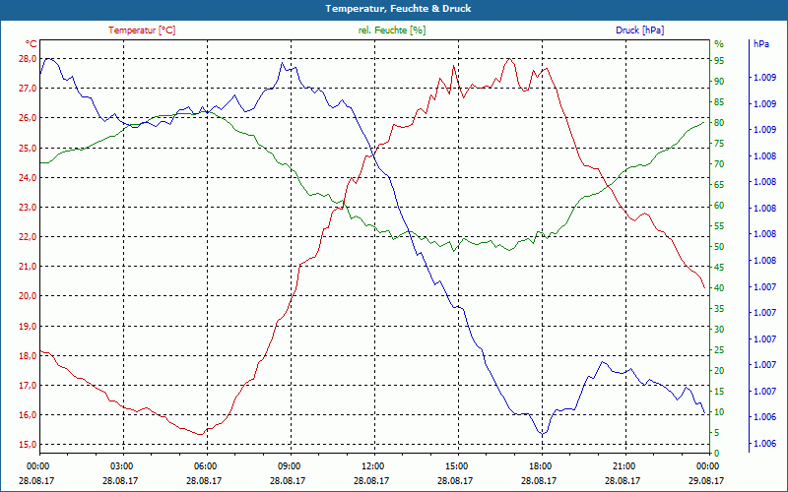788x492 pixels.
Task: Click the '15:00' time axis label
Action: pos(455,465)
